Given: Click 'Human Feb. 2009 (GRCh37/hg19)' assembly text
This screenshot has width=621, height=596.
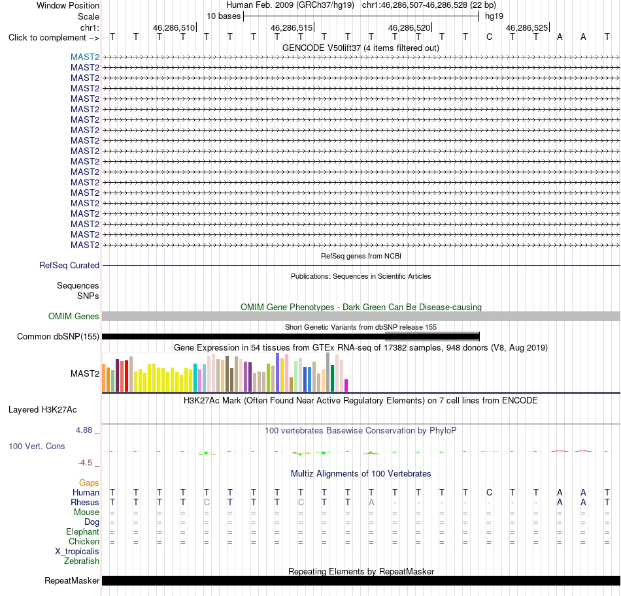Looking at the screenshot, I should 290,5.
